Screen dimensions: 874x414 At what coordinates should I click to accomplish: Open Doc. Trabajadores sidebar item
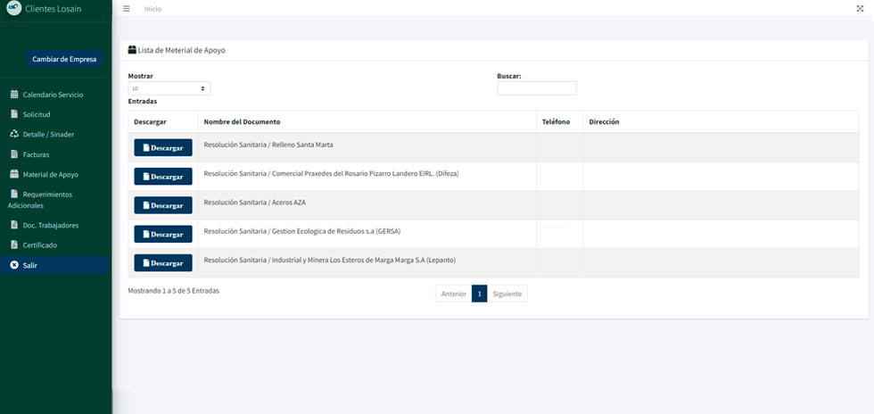pos(50,225)
